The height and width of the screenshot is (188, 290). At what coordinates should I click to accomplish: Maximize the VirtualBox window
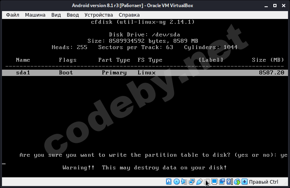pos(275,6)
